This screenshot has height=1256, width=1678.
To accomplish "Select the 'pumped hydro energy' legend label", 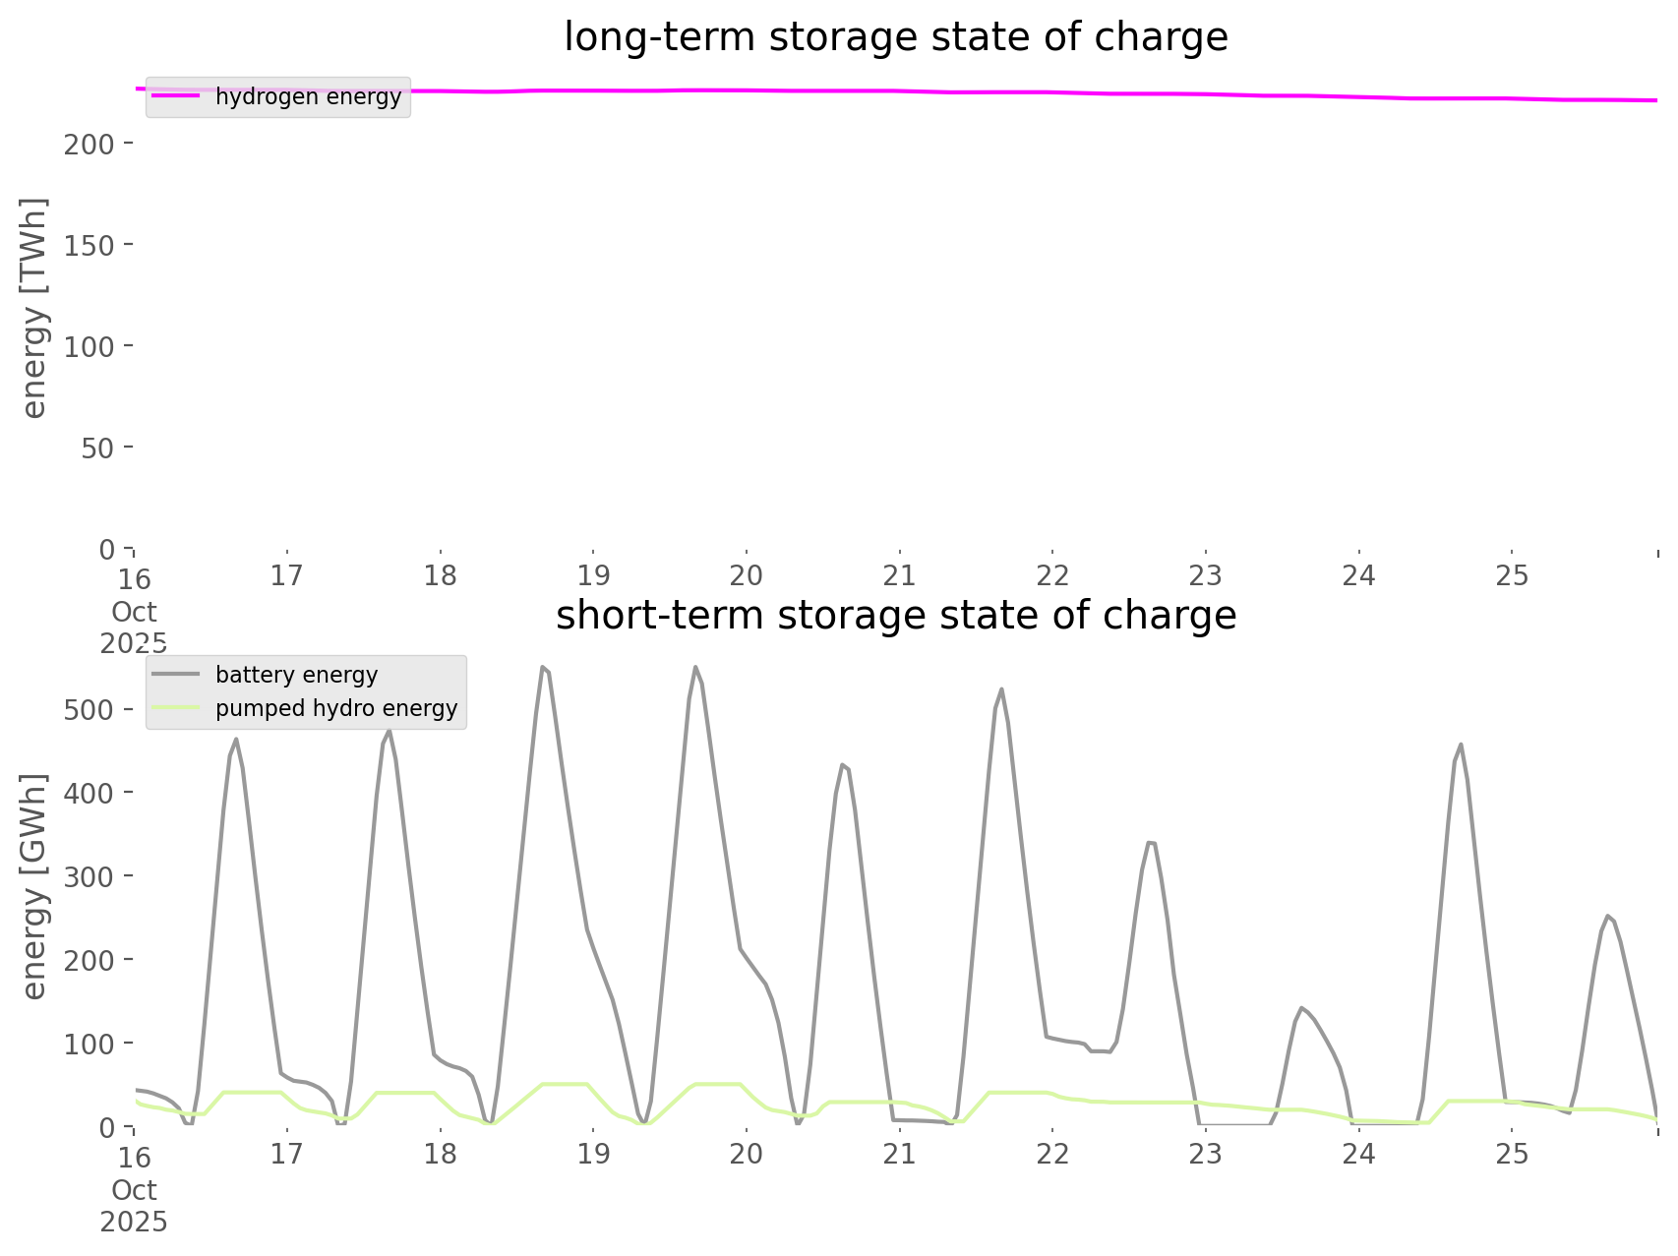I will [336, 708].
